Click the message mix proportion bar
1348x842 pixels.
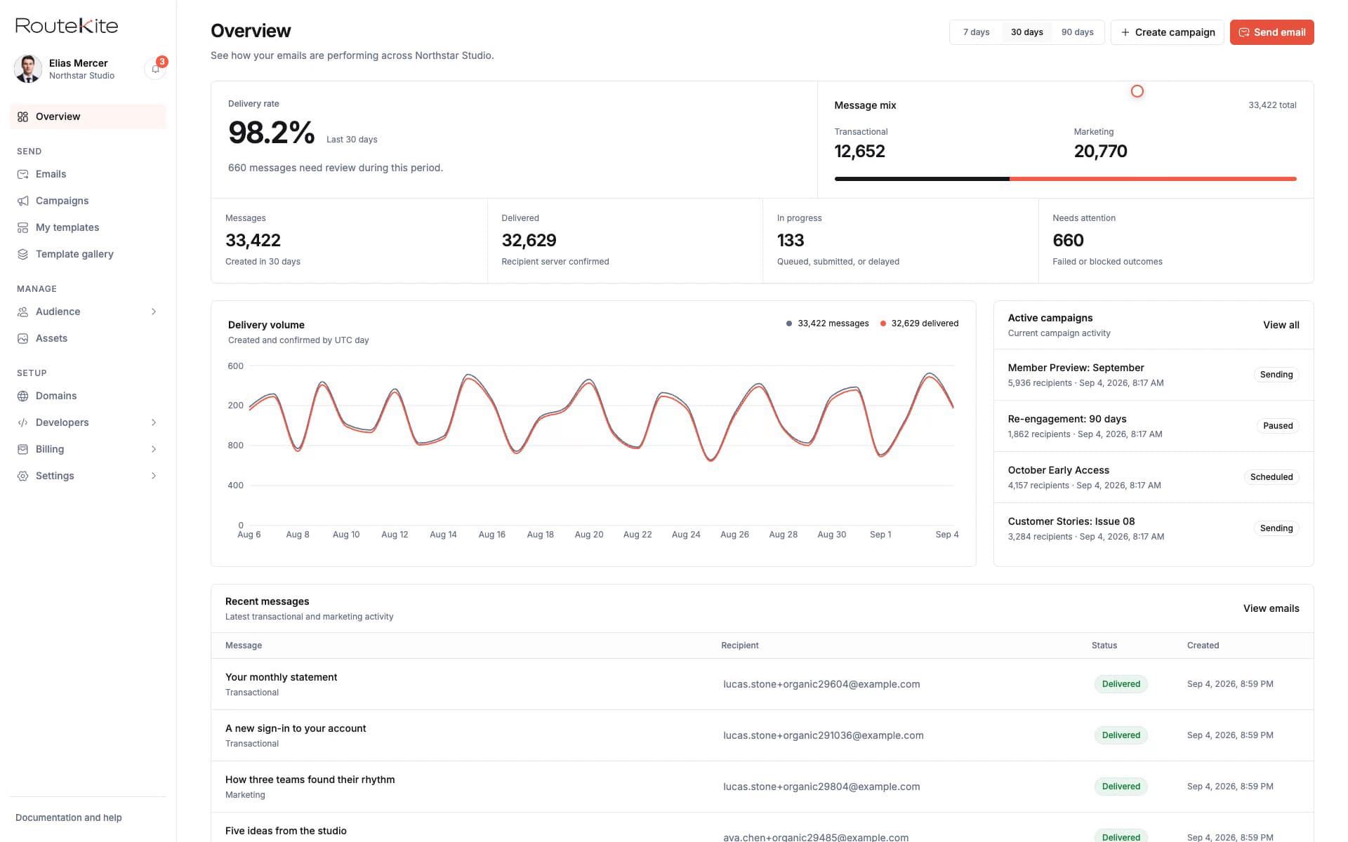(1065, 179)
